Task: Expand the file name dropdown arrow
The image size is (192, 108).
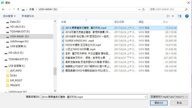Action: (146, 97)
